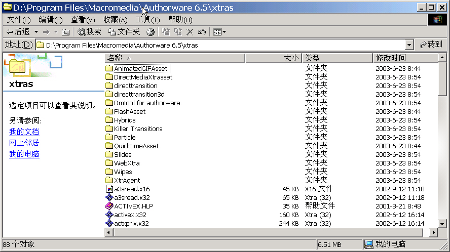
Task: Select the ACTIVEX.HLP help file icon
Action: tap(109, 206)
